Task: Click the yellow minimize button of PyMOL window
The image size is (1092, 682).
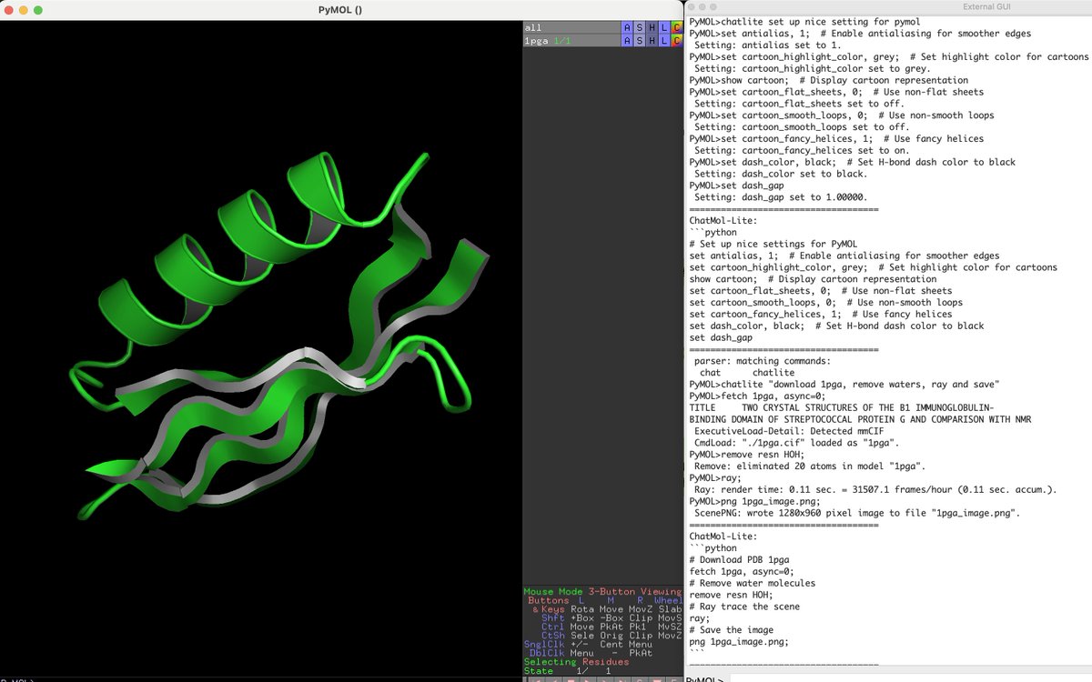Action: (24, 9)
